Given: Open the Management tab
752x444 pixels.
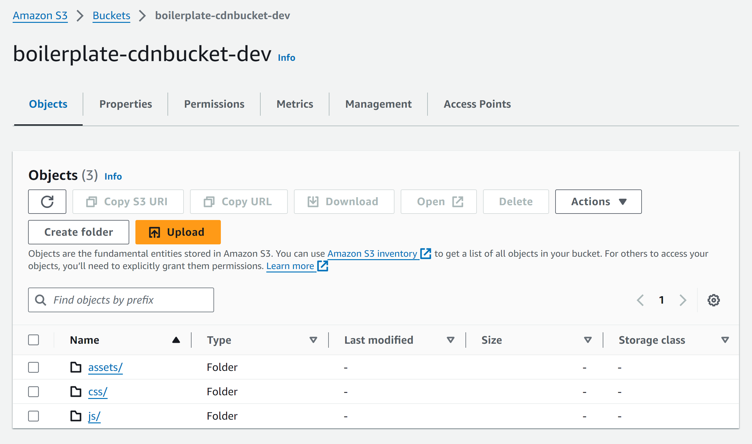Looking at the screenshot, I should 378,104.
